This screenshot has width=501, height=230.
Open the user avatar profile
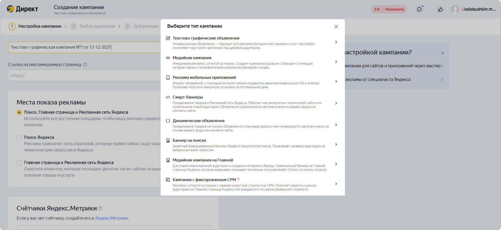455,9
